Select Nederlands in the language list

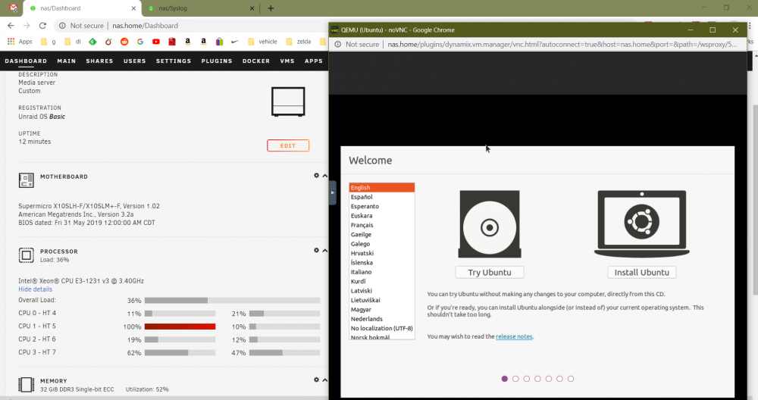click(x=382, y=319)
